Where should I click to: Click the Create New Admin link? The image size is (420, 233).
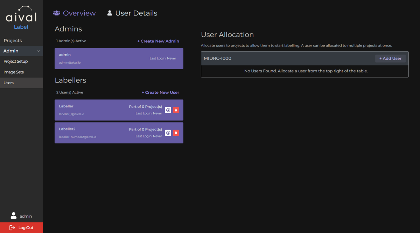point(158,41)
